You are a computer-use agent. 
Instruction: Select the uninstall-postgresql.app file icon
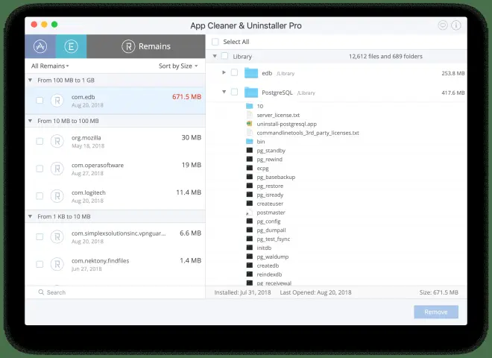250,124
